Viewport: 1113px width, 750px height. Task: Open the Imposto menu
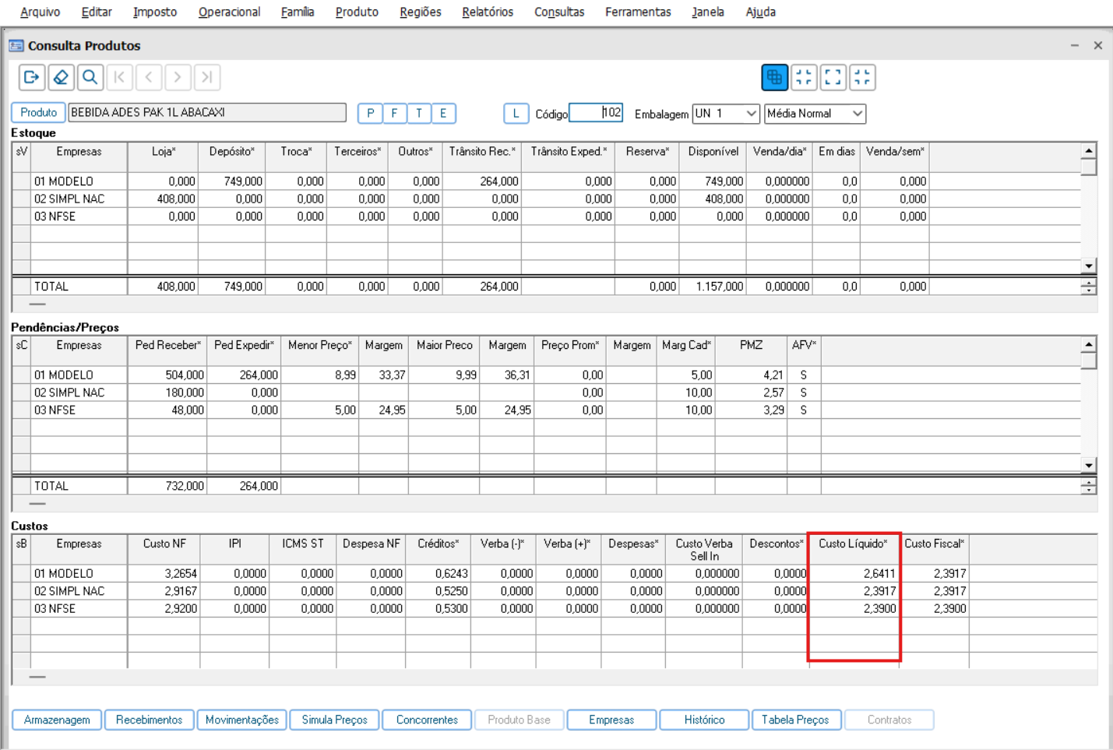click(155, 12)
